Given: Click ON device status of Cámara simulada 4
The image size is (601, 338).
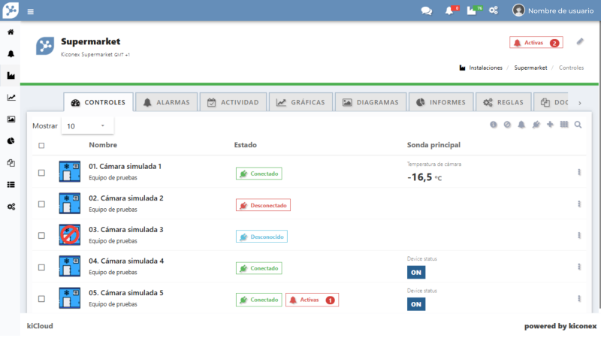Looking at the screenshot, I should (416, 272).
